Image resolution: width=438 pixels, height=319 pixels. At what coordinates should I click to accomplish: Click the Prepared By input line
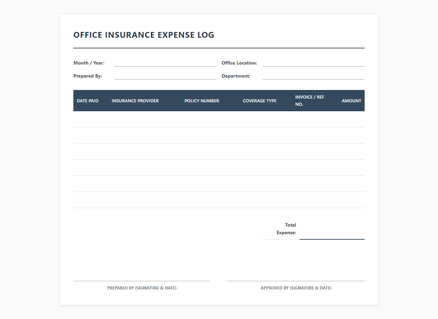point(166,76)
